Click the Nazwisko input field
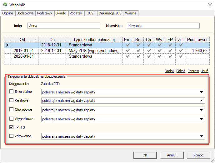 pos(163,26)
